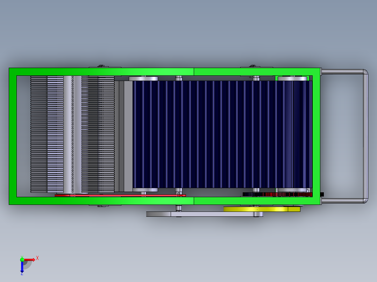Screen dimensions: 377x282
Task: Click the red X axis of the triad
Action: click(29, 260)
